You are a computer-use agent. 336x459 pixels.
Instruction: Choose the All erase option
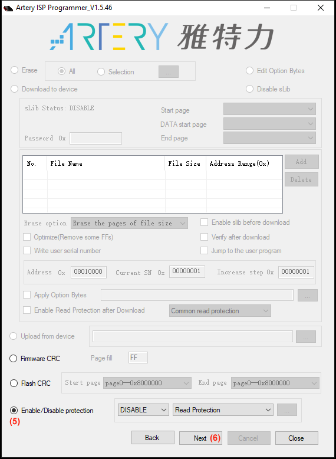[61, 71]
